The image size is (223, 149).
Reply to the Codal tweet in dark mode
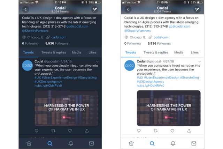pyautogui.click(x=37, y=131)
